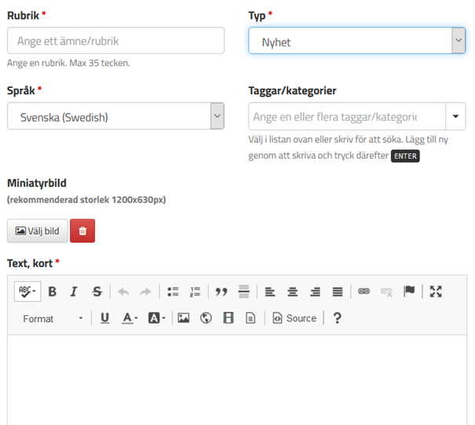Open the text color picker
Viewport: 475px width, 425px height.
130,318
